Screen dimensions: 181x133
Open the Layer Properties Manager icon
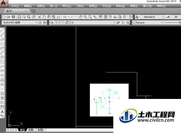tap(51, 22)
